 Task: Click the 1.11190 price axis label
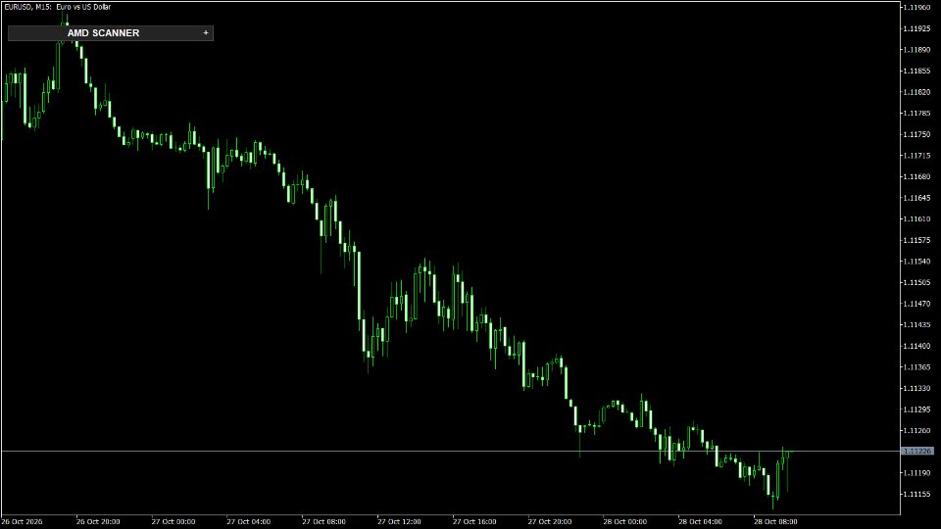click(916, 472)
